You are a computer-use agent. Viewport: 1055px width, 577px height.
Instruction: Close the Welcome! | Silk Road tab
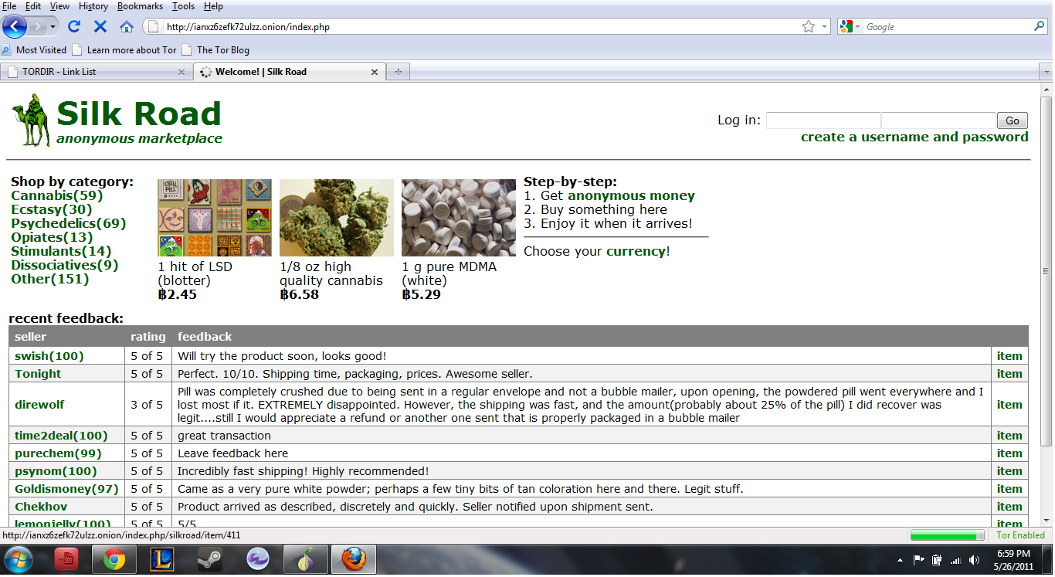[375, 72]
